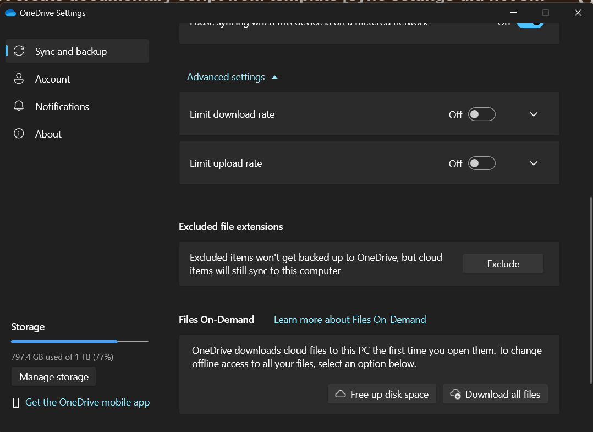Switch to the Account section
Image resolution: width=593 pixels, height=432 pixels.
77,79
